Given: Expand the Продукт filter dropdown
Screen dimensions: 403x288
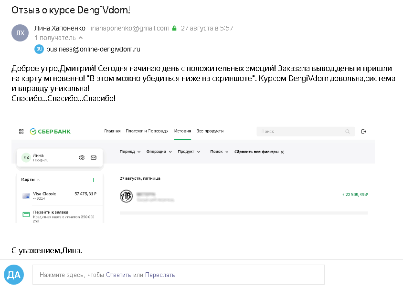Looking at the screenshot, I should coord(189,152).
